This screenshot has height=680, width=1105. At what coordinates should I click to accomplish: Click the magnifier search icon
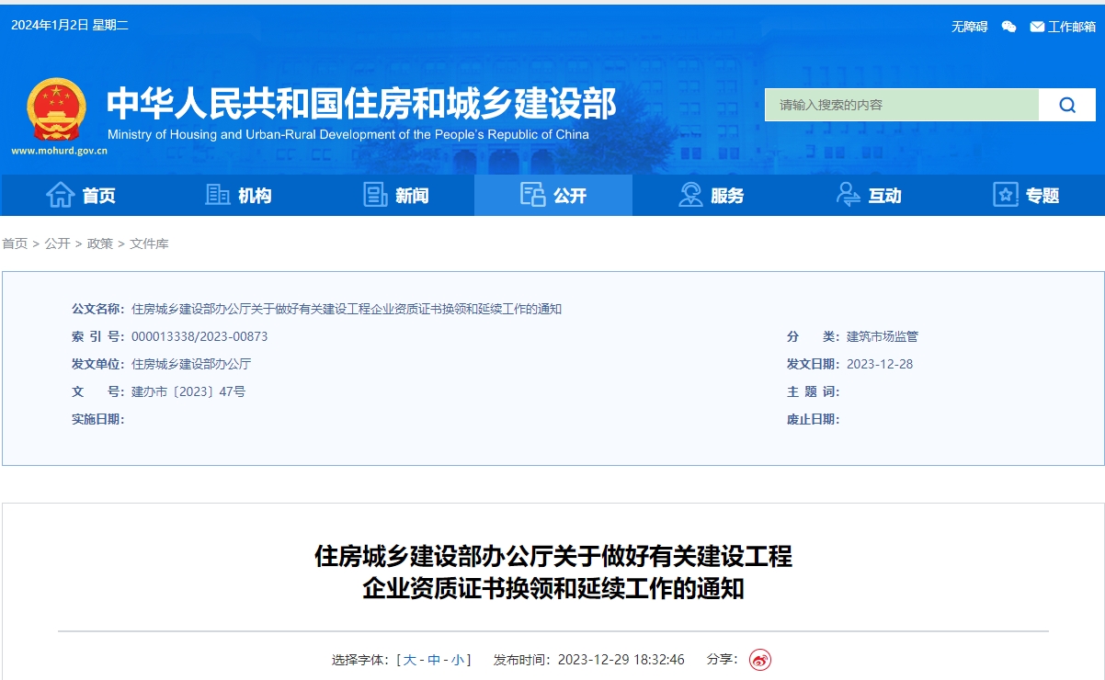(x=1066, y=104)
